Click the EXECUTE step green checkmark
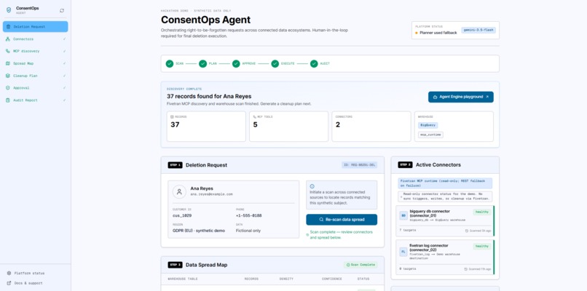Screen dimensions: 587x291 pyautogui.click(x=275, y=63)
